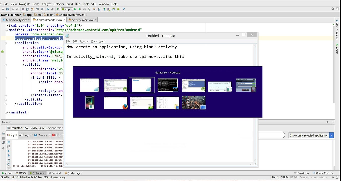Take a screenshot using the camera icon
This screenshot has height=181, width=341.
coord(3,133)
